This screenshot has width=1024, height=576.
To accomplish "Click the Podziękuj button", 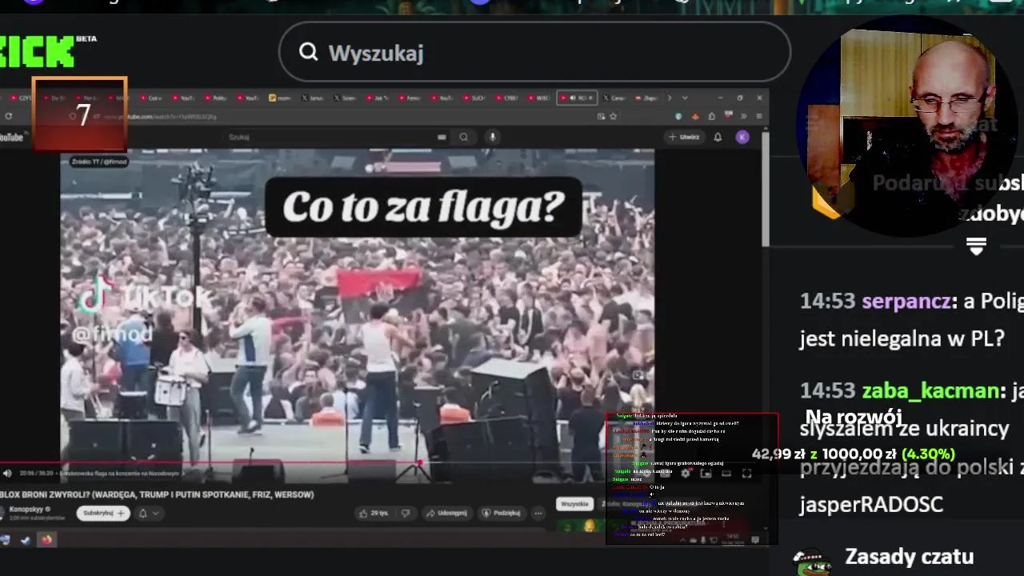I will 502,513.
